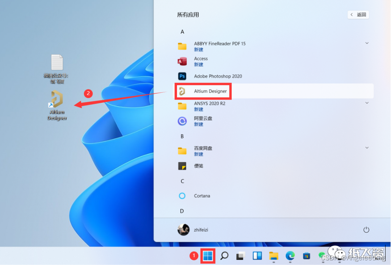The image size is (391, 265).
Task: Expand the ABBYY FineReader PDF 15 folder
Action: (x=367, y=43)
